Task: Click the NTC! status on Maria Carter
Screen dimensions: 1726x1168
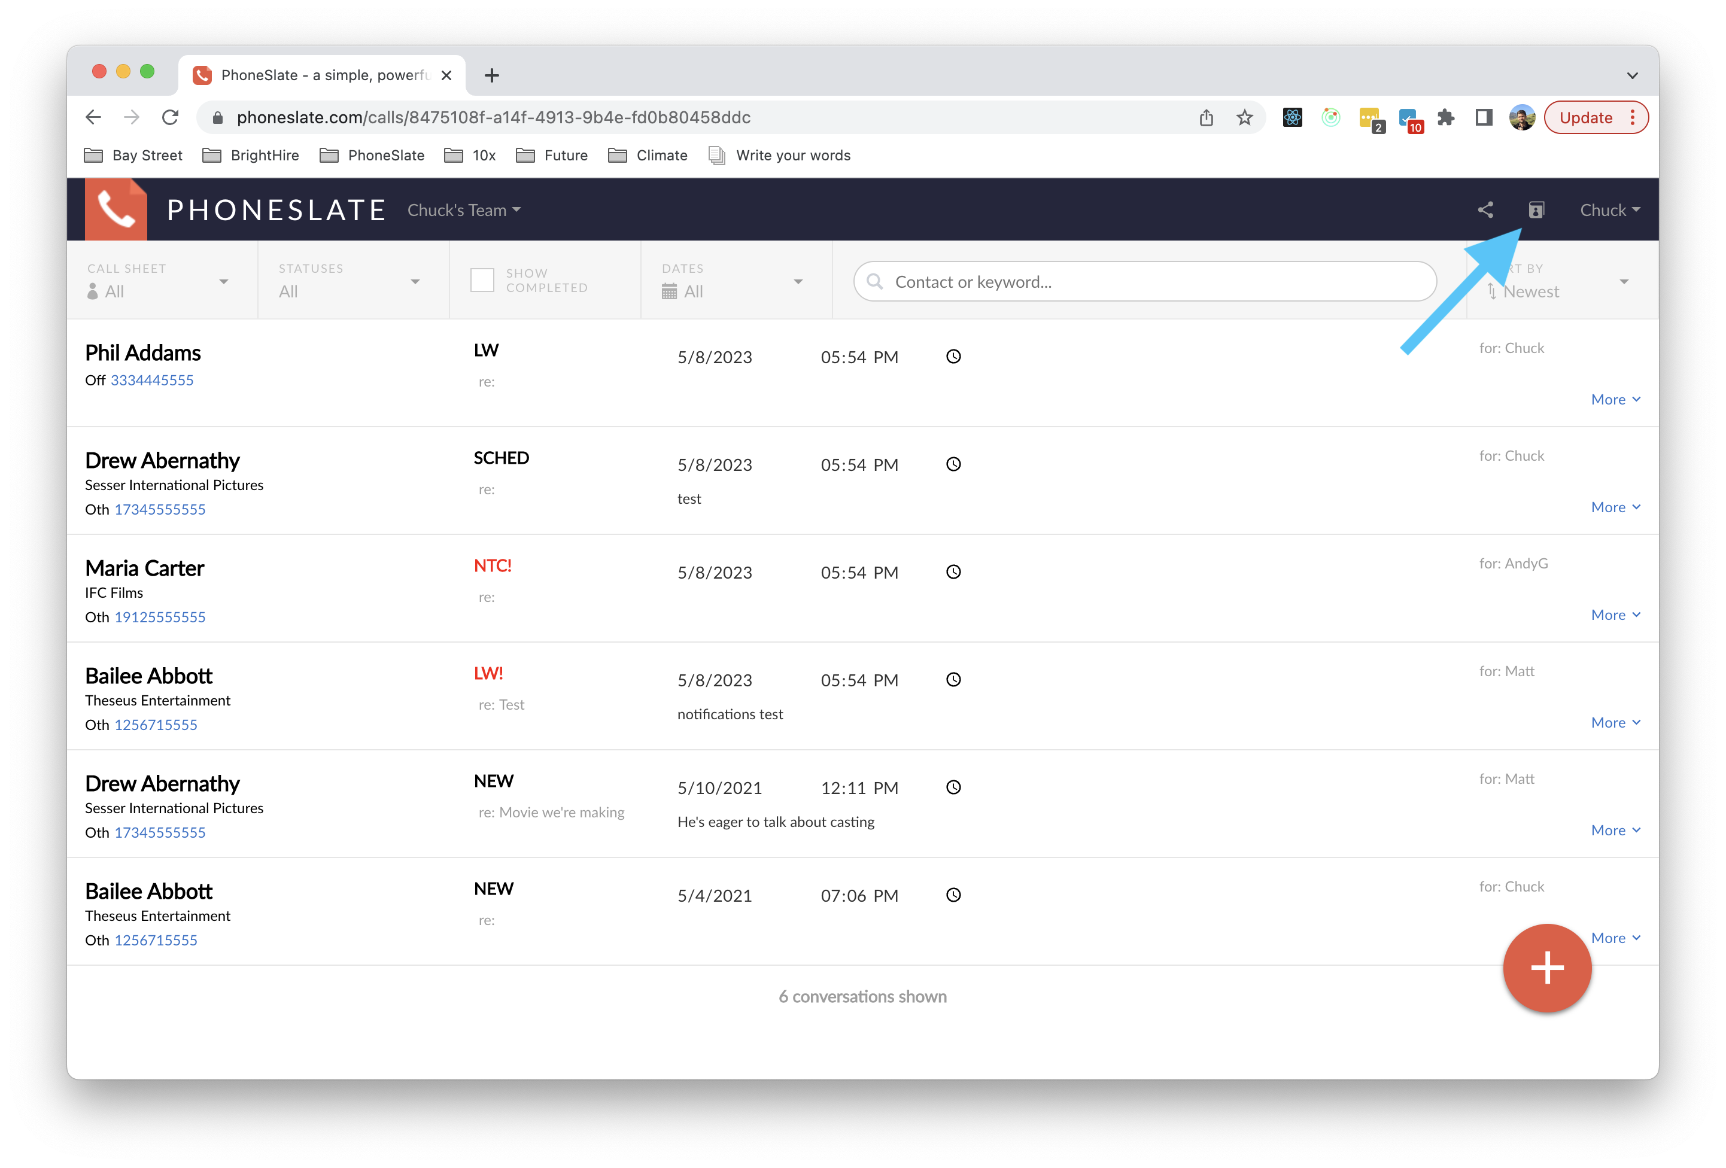Action: tap(493, 566)
